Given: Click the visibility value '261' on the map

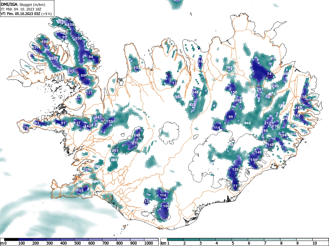Looking at the screenshot, I should pos(115,151).
